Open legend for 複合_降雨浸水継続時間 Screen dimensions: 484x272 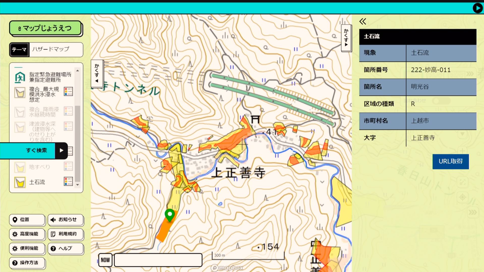[x=68, y=111]
